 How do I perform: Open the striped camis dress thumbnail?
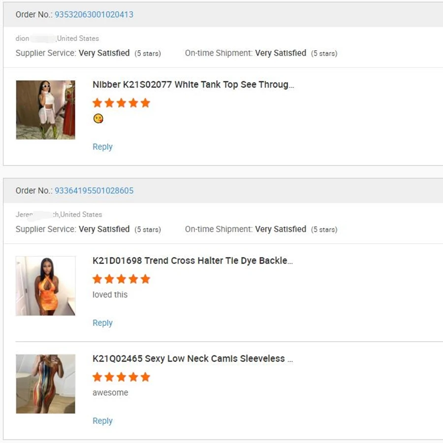coord(46,384)
